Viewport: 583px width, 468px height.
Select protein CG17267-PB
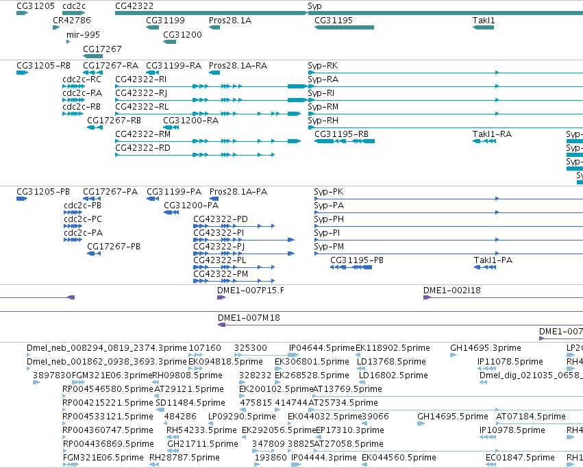tap(114, 247)
